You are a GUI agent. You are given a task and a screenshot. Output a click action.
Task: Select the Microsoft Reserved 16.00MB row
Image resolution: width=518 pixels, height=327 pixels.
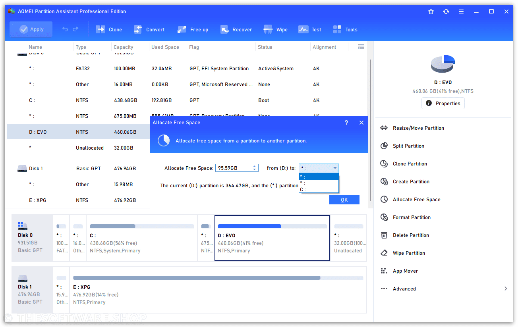click(x=187, y=84)
